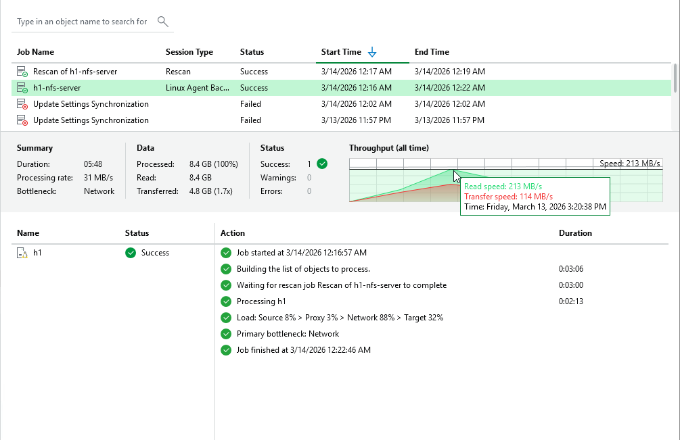Click the job sessions list scrollbar

click(675, 78)
